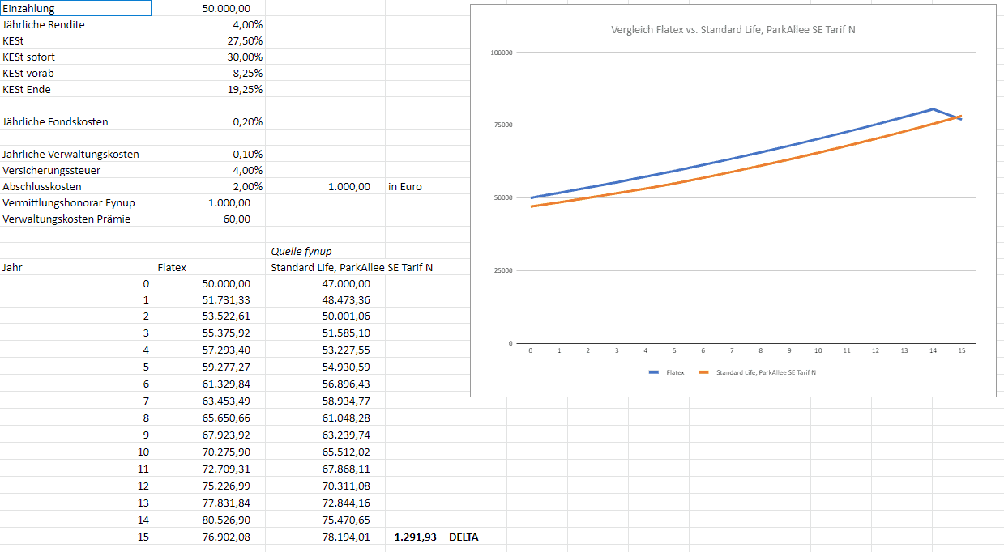
Task: Select the 0,10% value cell
Action: point(208,154)
